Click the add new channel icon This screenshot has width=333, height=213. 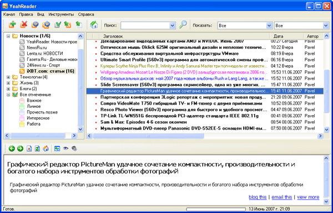click(x=12, y=25)
